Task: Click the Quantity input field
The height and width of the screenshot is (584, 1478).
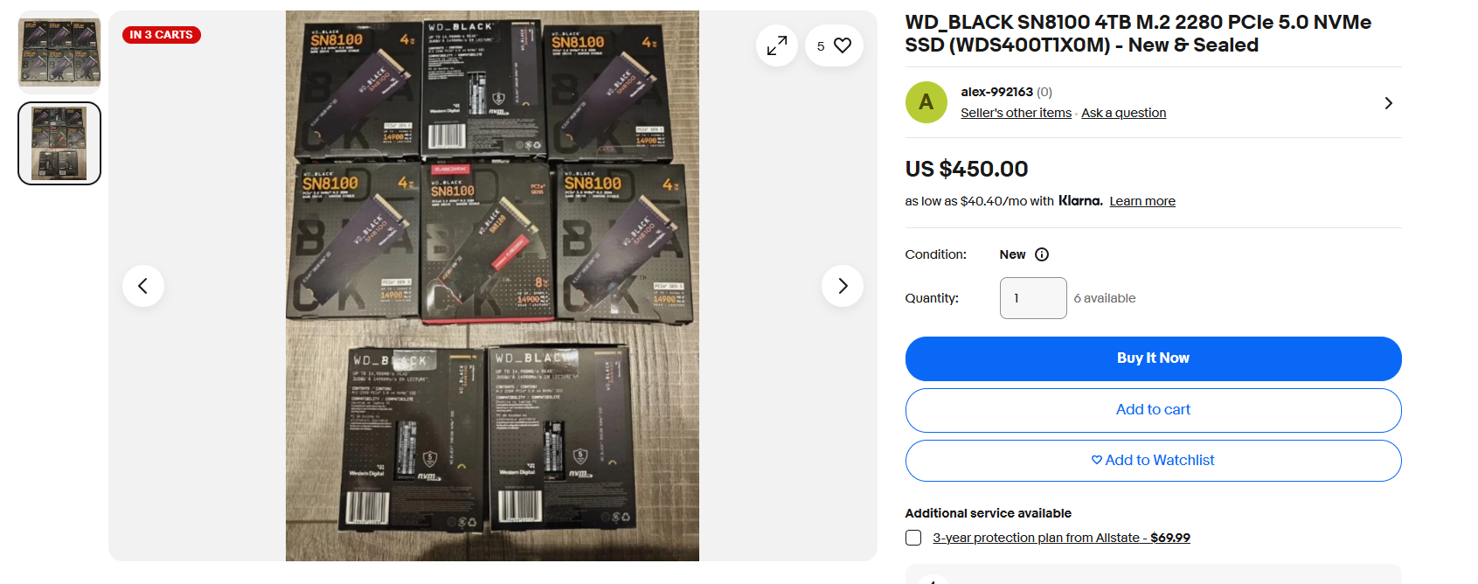Action: (1033, 298)
